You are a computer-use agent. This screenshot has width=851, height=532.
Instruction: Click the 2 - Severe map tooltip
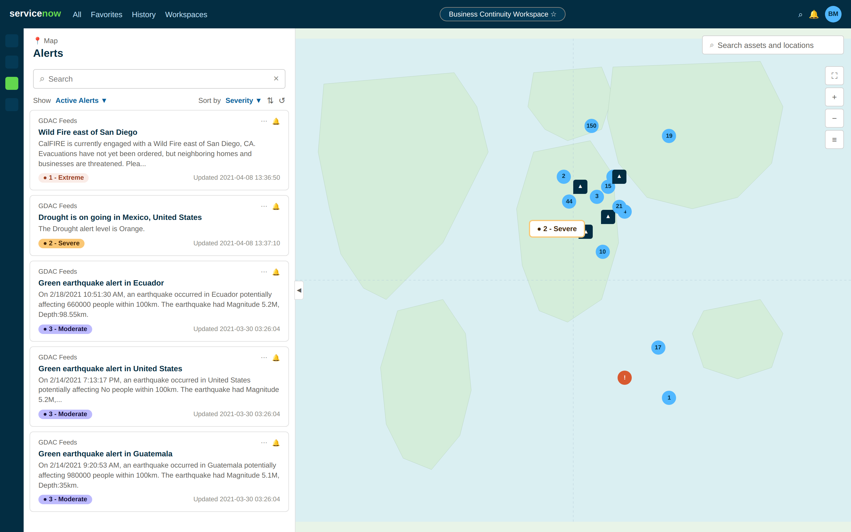tap(557, 229)
